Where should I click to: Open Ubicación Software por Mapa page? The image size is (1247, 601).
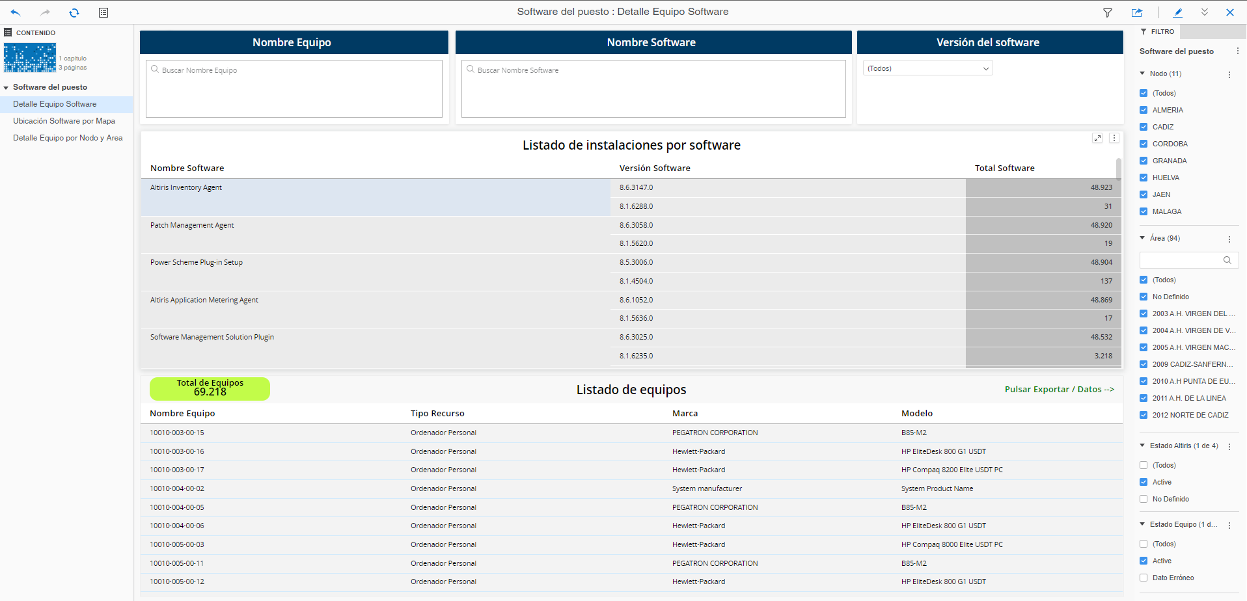(64, 121)
